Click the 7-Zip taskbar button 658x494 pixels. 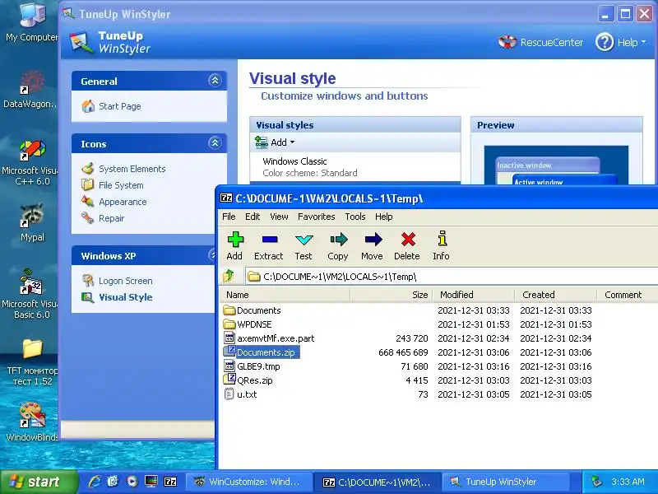pyautogui.click(x=378, y=482)
